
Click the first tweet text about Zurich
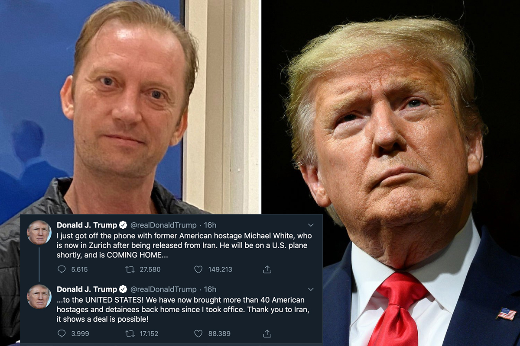[x=184, y=246]
